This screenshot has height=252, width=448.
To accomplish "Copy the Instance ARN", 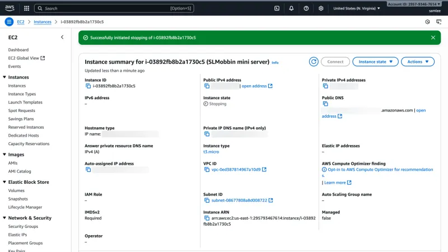I will pyautogui.click(x=207, y=218).
